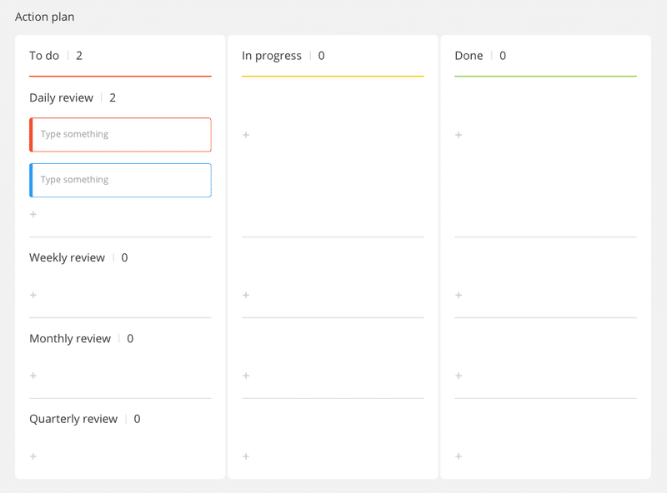
Task: Add Quarterly review card in Done column
Action: pyautogui.click(x=459, y=456)
